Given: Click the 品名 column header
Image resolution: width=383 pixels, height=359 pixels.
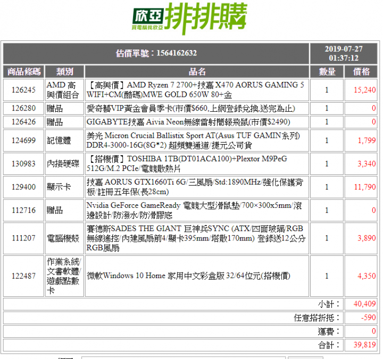Looking at the screenshot, I should pos(197,72).
